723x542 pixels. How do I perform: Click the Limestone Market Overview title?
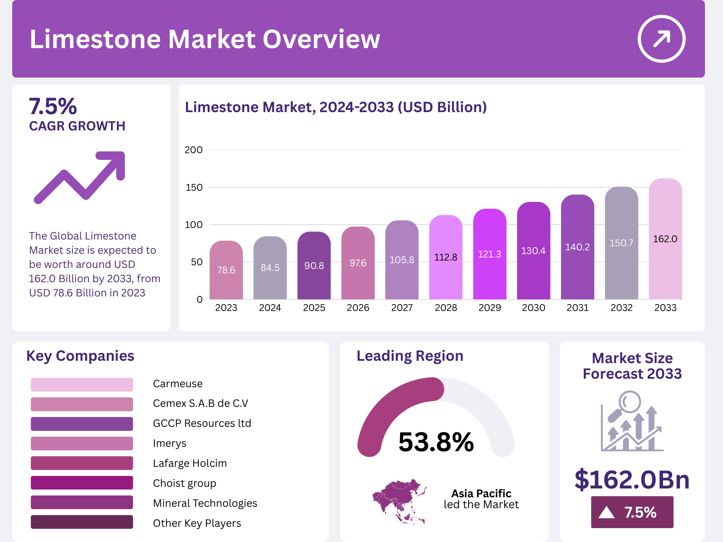tap(205, 39)
